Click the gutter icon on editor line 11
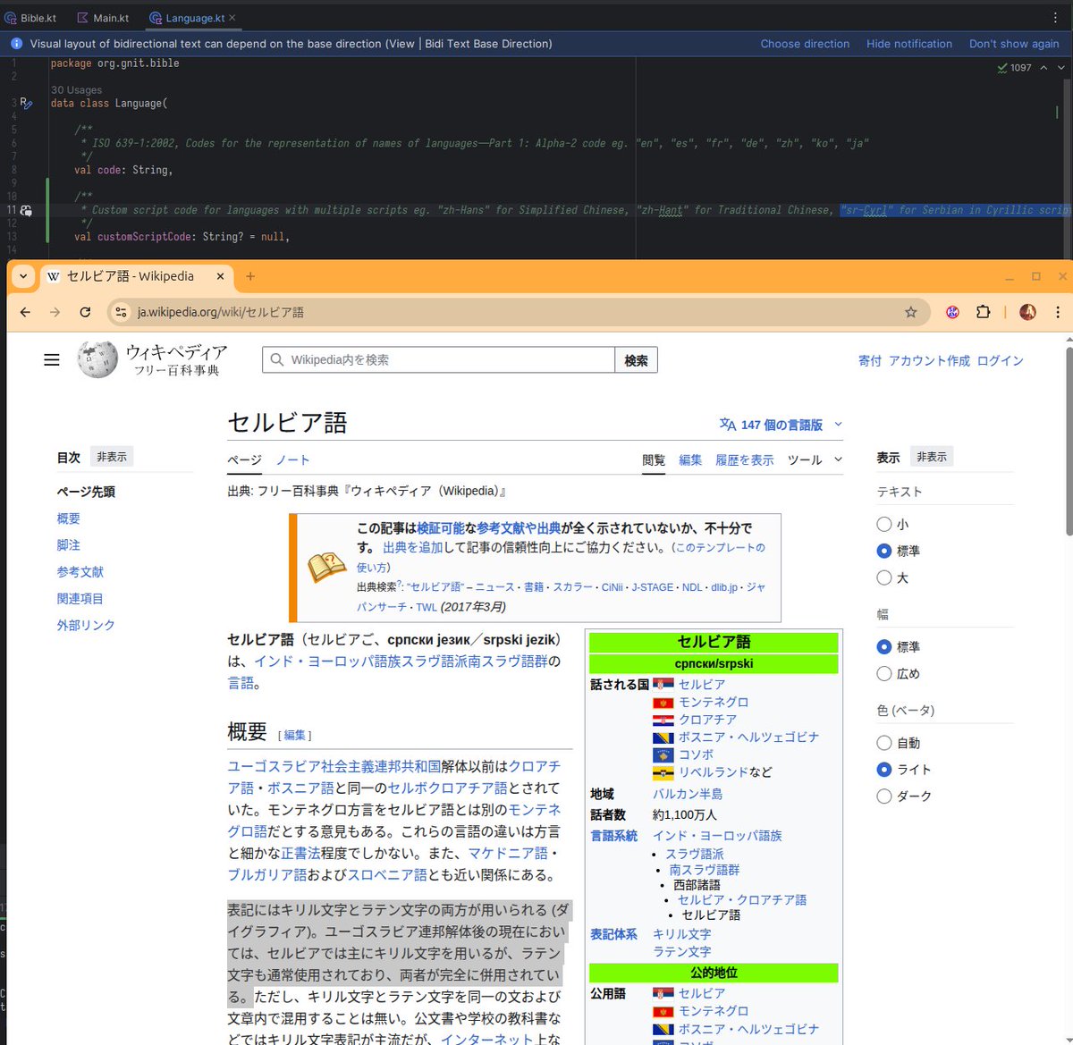Viewport: 1073px width, 1045px height. pos(26,210)
